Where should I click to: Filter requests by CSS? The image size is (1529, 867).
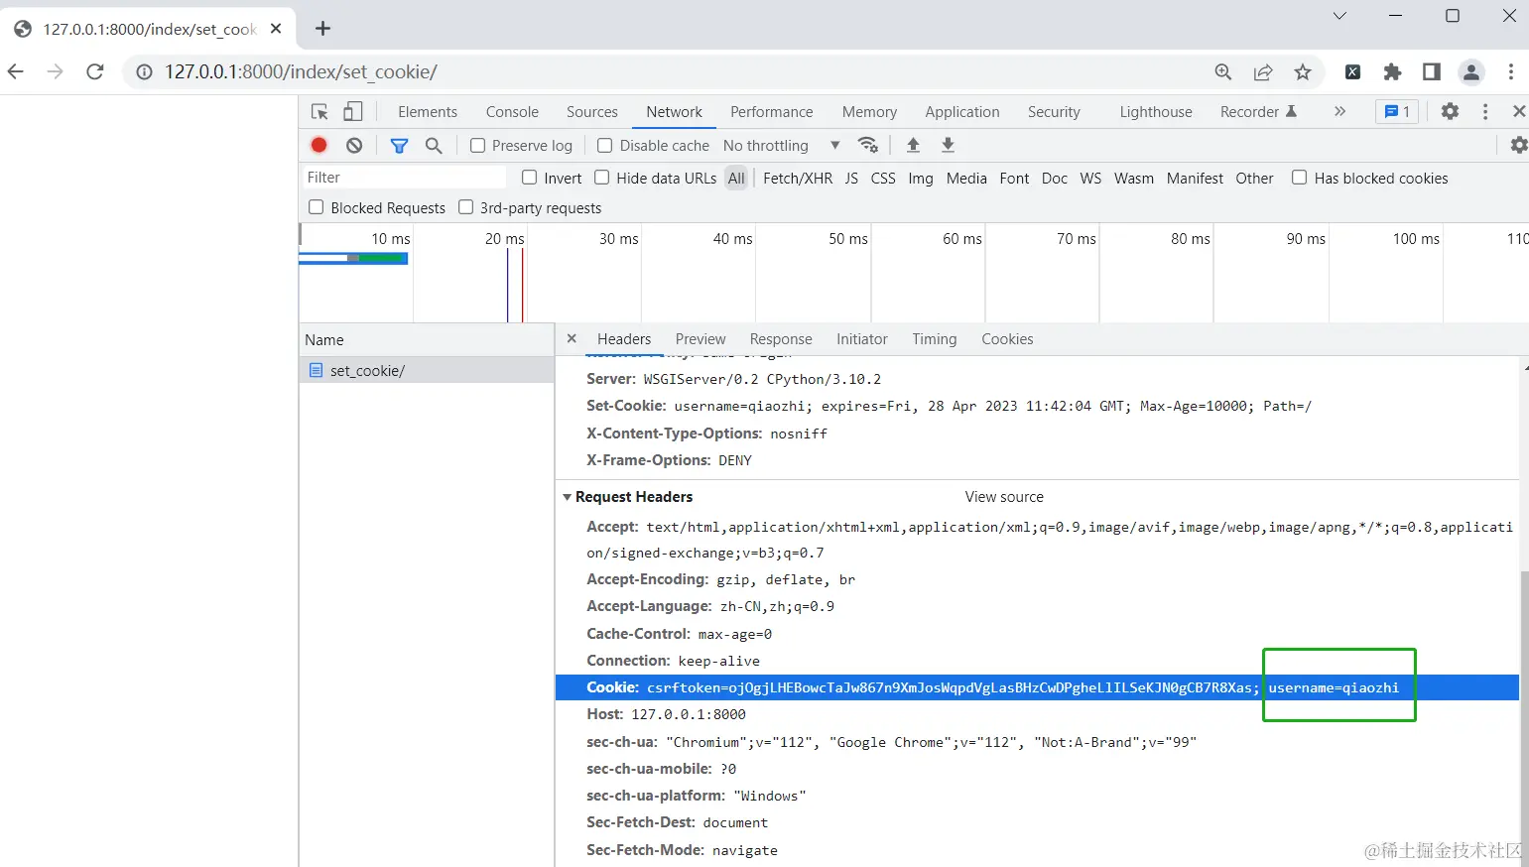click(883, 179)
